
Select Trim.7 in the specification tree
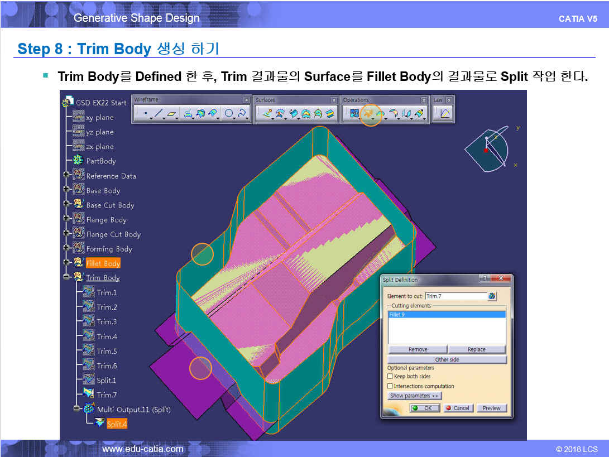click(x=106, y=395)
